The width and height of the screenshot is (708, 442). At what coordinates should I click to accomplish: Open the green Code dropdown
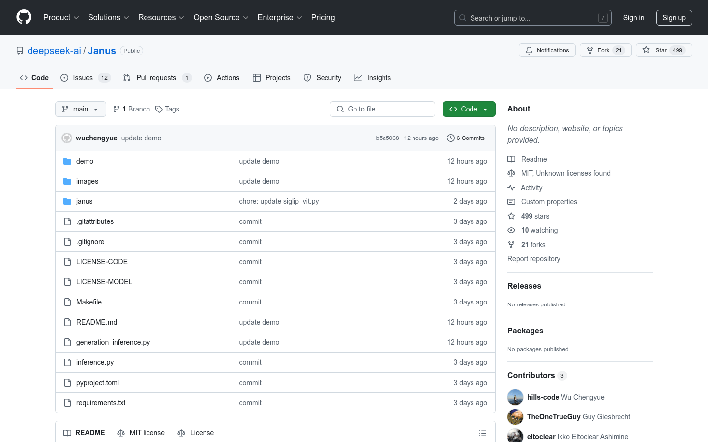coord(469,109)
